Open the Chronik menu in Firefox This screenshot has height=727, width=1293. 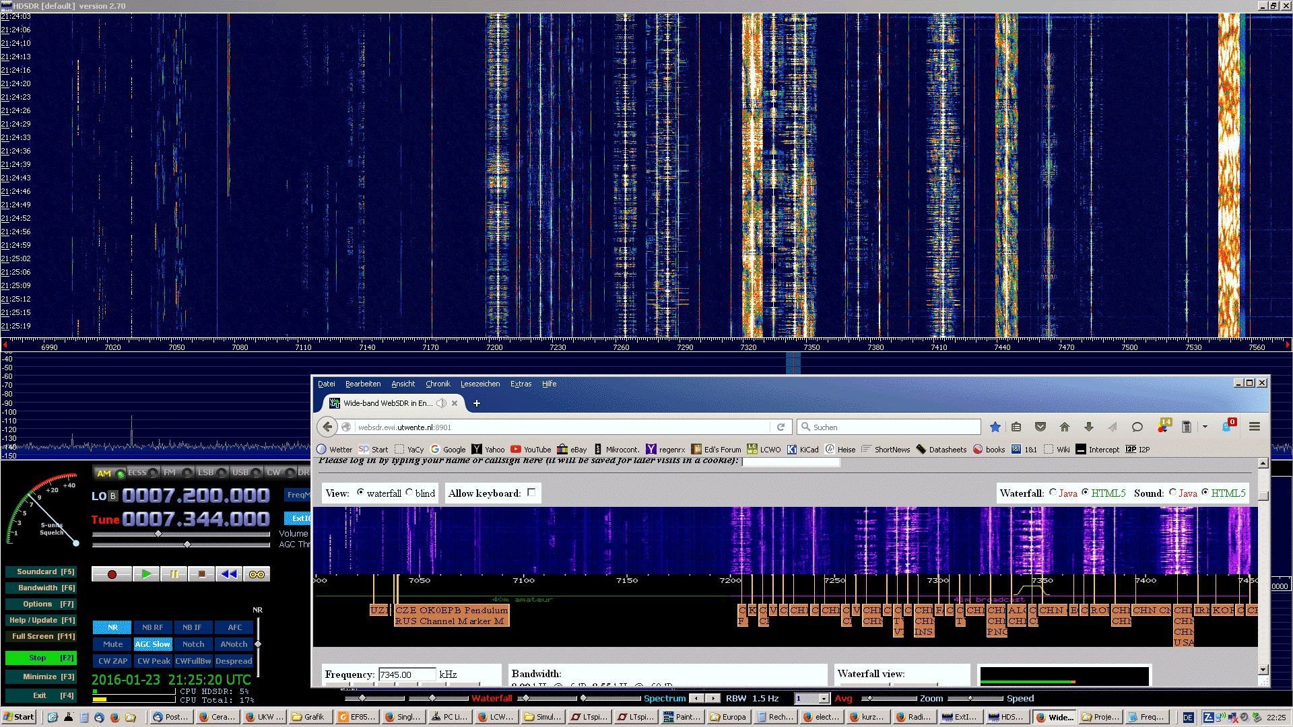point(438,384)
